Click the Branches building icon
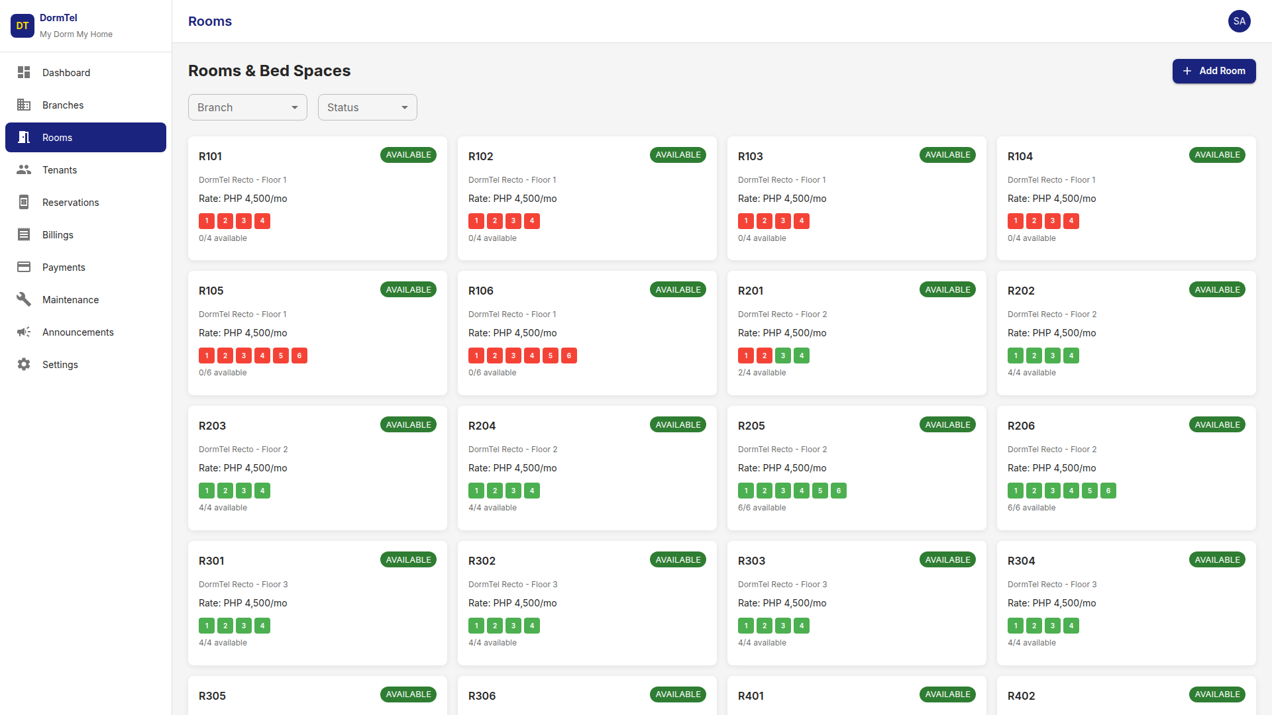The width and height of the screenshot is (1272, 715). (24, 105)
